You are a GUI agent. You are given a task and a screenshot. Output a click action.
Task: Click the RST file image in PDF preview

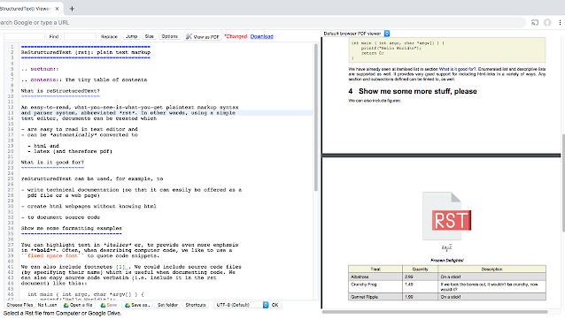[x=447, y=216]
